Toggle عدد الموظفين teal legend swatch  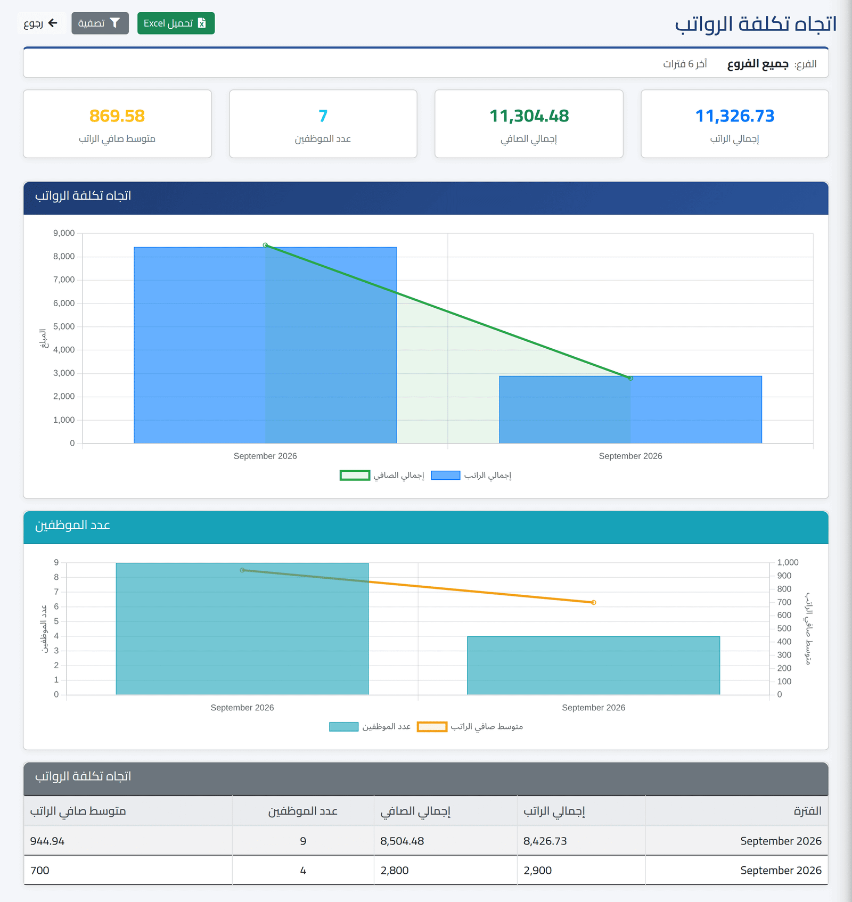[344, 727]
